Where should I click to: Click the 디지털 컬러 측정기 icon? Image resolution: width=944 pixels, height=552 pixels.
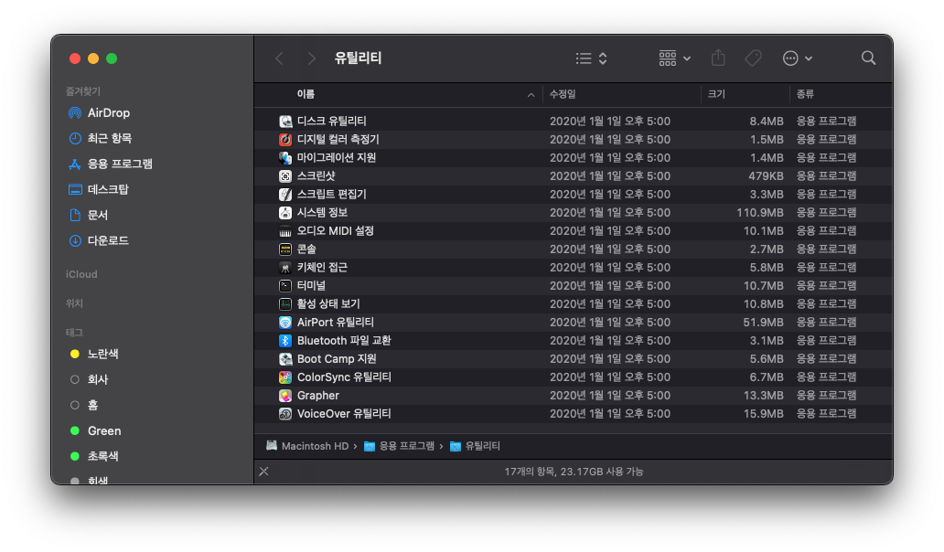pyautogui.click(x=285, y=140)
